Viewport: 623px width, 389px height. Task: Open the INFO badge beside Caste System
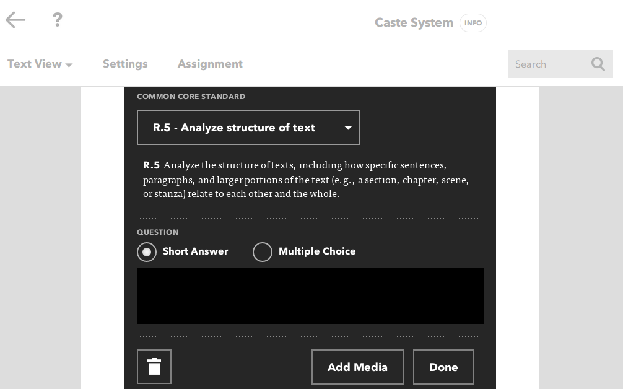[x=473, y=23]
